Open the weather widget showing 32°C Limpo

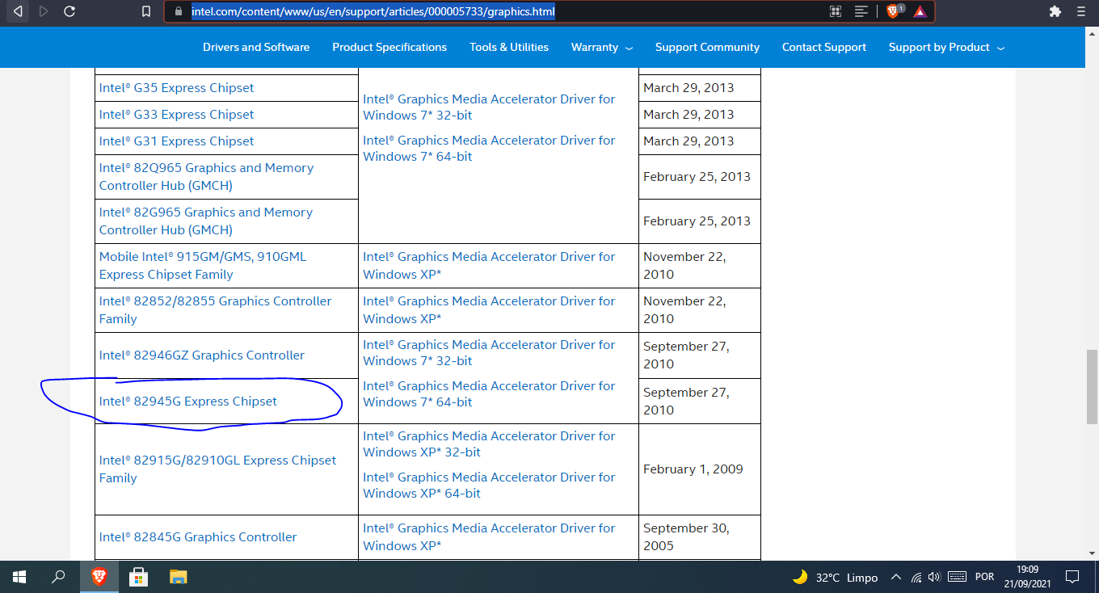(835, 578)
